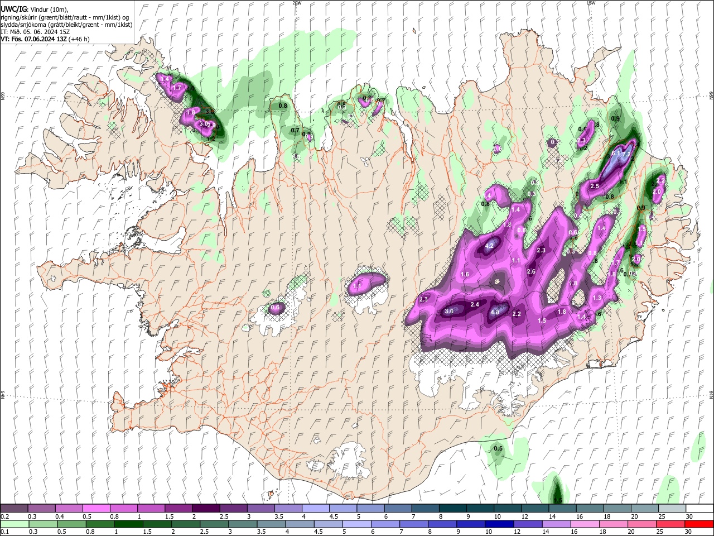Click the dark teal 8 snow-scale swatch

point(452,509)
